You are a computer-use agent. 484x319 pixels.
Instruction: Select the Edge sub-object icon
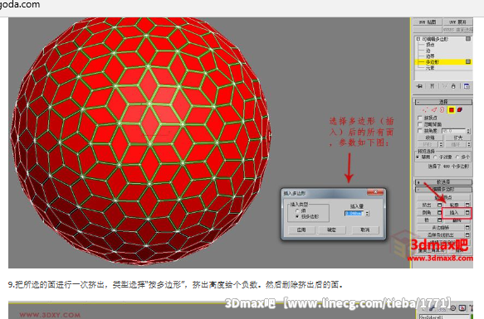434,109
